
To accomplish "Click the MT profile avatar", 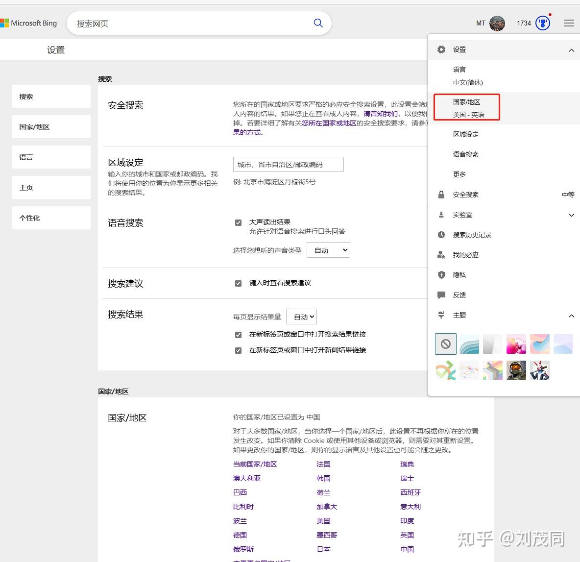I will pos(497,23).
